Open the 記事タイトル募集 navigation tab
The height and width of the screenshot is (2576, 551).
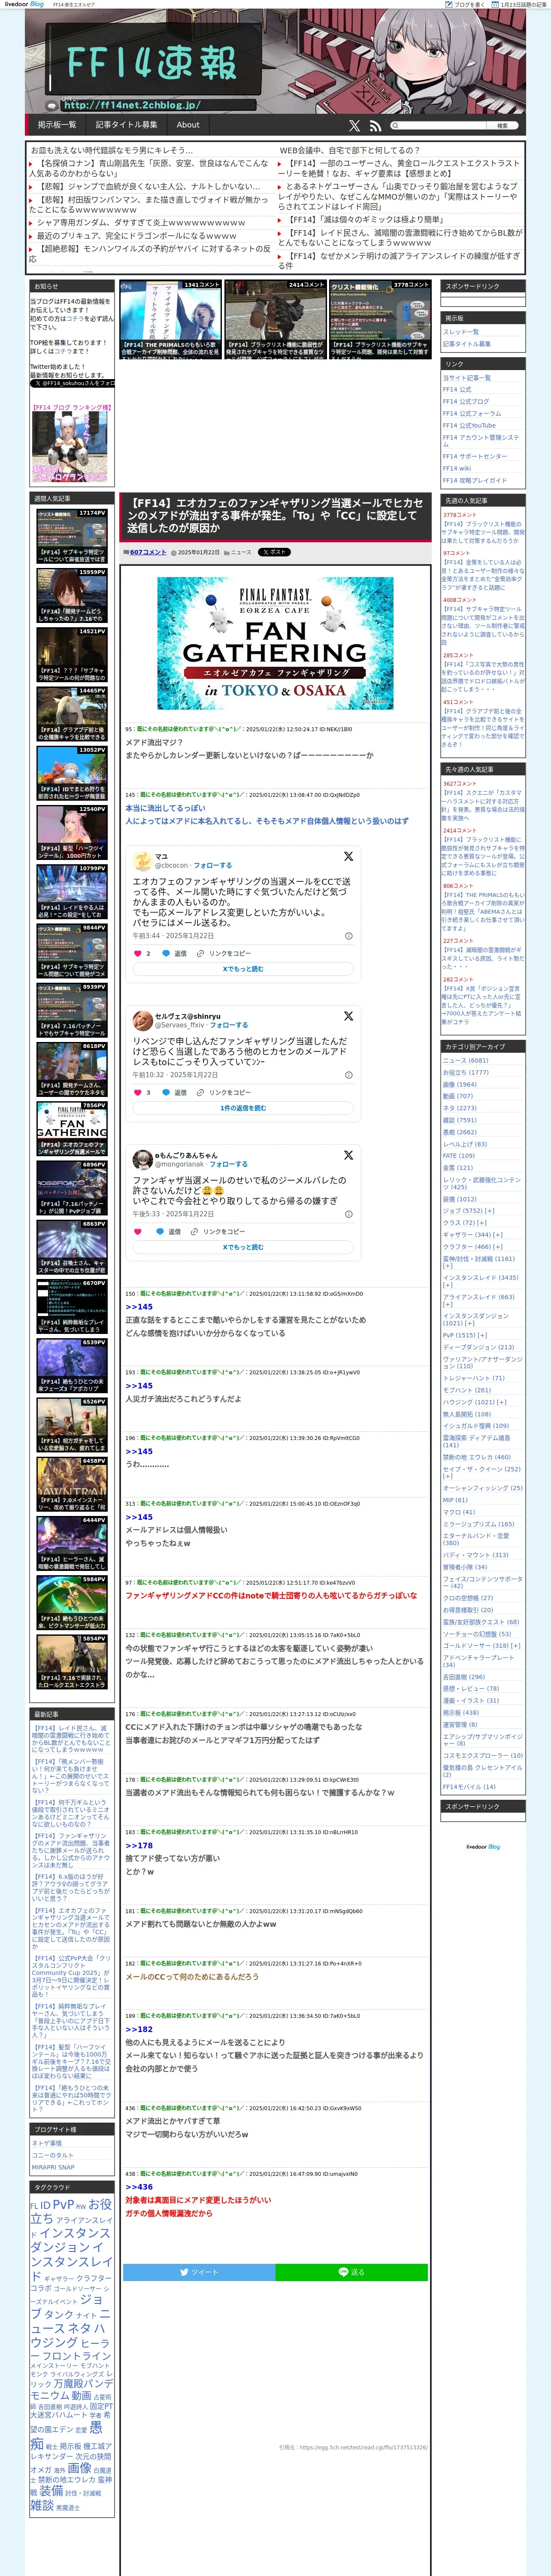pos(126,125)
